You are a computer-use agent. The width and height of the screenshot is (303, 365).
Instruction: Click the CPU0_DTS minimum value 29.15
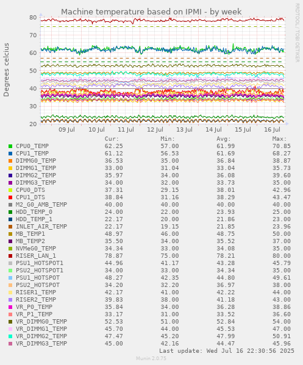(169, 190)
